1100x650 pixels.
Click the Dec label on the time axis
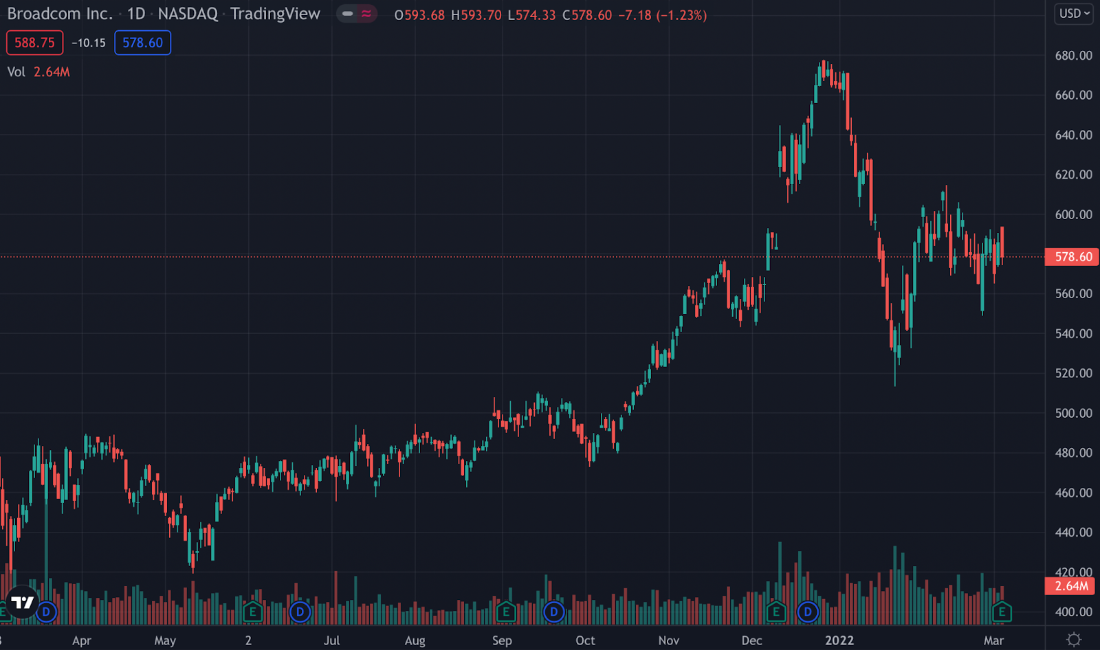(x=751, y=640)
